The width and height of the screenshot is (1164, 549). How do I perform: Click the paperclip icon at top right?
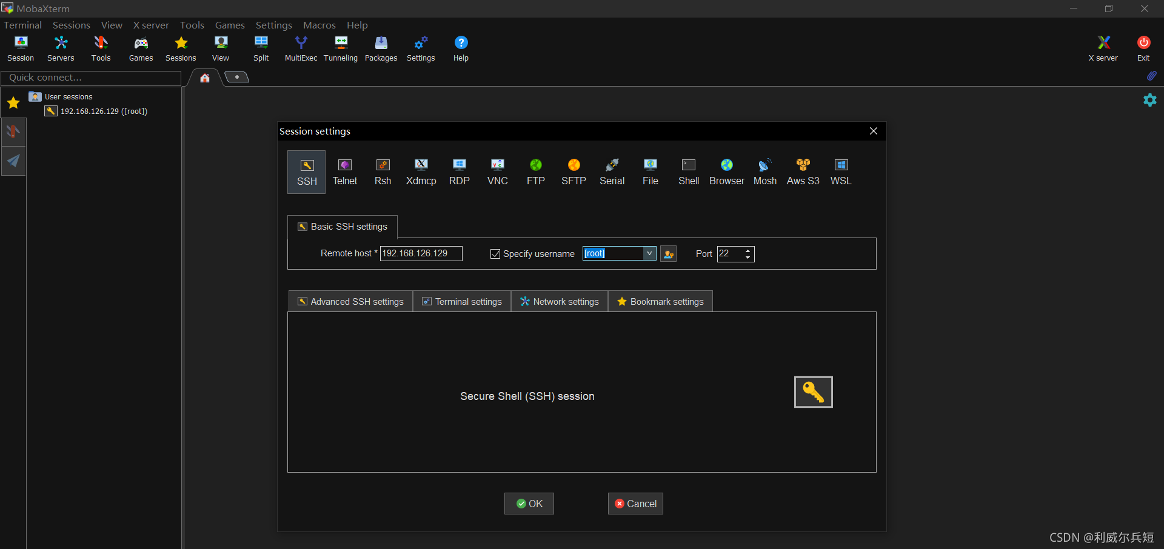[x=1151, y=76]
